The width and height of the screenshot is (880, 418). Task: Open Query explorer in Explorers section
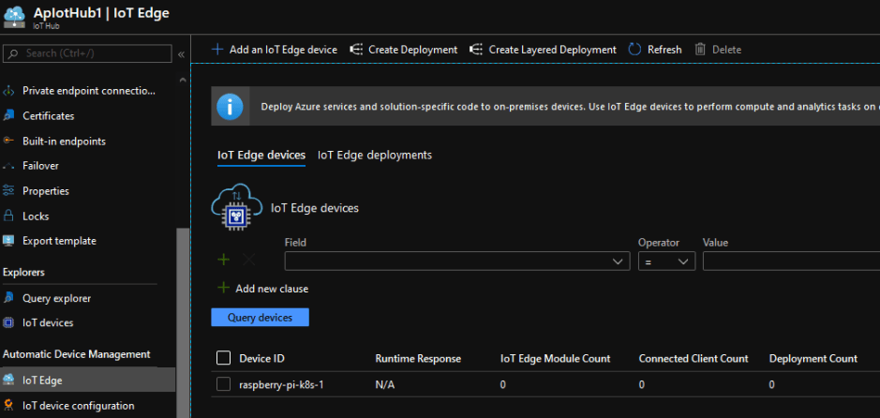pos(56,298)
